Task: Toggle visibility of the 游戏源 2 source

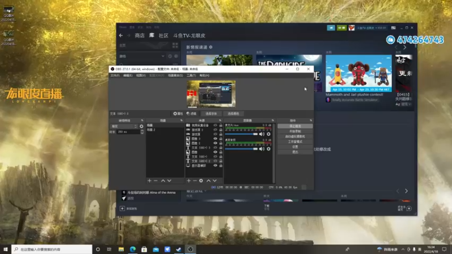Action: click(215, 130)
